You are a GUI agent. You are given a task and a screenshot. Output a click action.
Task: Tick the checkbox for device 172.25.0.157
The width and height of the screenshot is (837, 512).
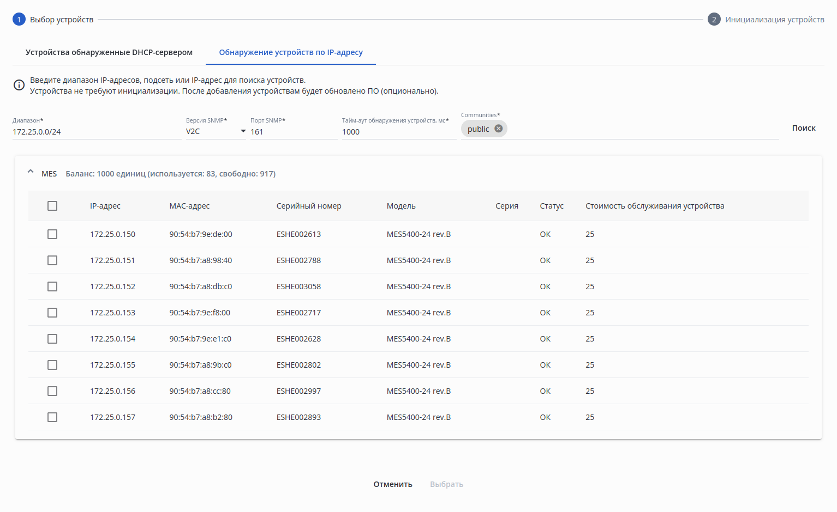pyautogui.click(x=52, y=417)
